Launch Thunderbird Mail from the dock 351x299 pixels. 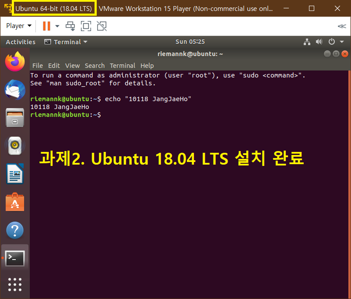click(x=15, y=90)
